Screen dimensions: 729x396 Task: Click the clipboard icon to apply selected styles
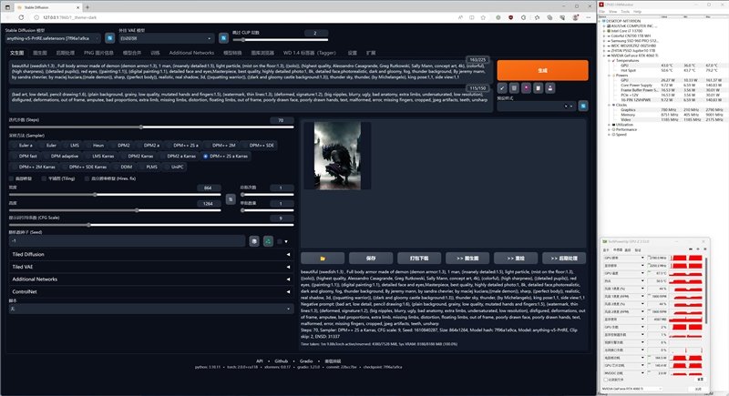pos(538,87)
